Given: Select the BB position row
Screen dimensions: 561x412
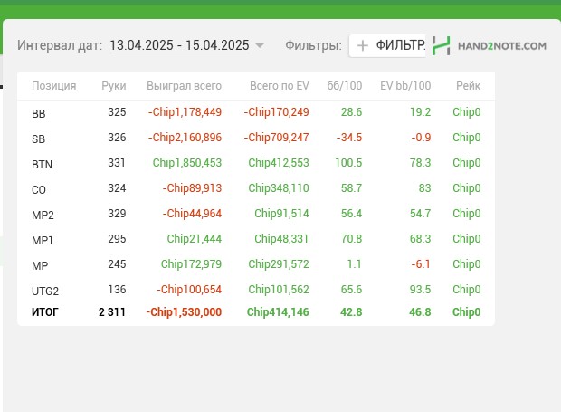Looking at the screenshot, I should [256, 112].
